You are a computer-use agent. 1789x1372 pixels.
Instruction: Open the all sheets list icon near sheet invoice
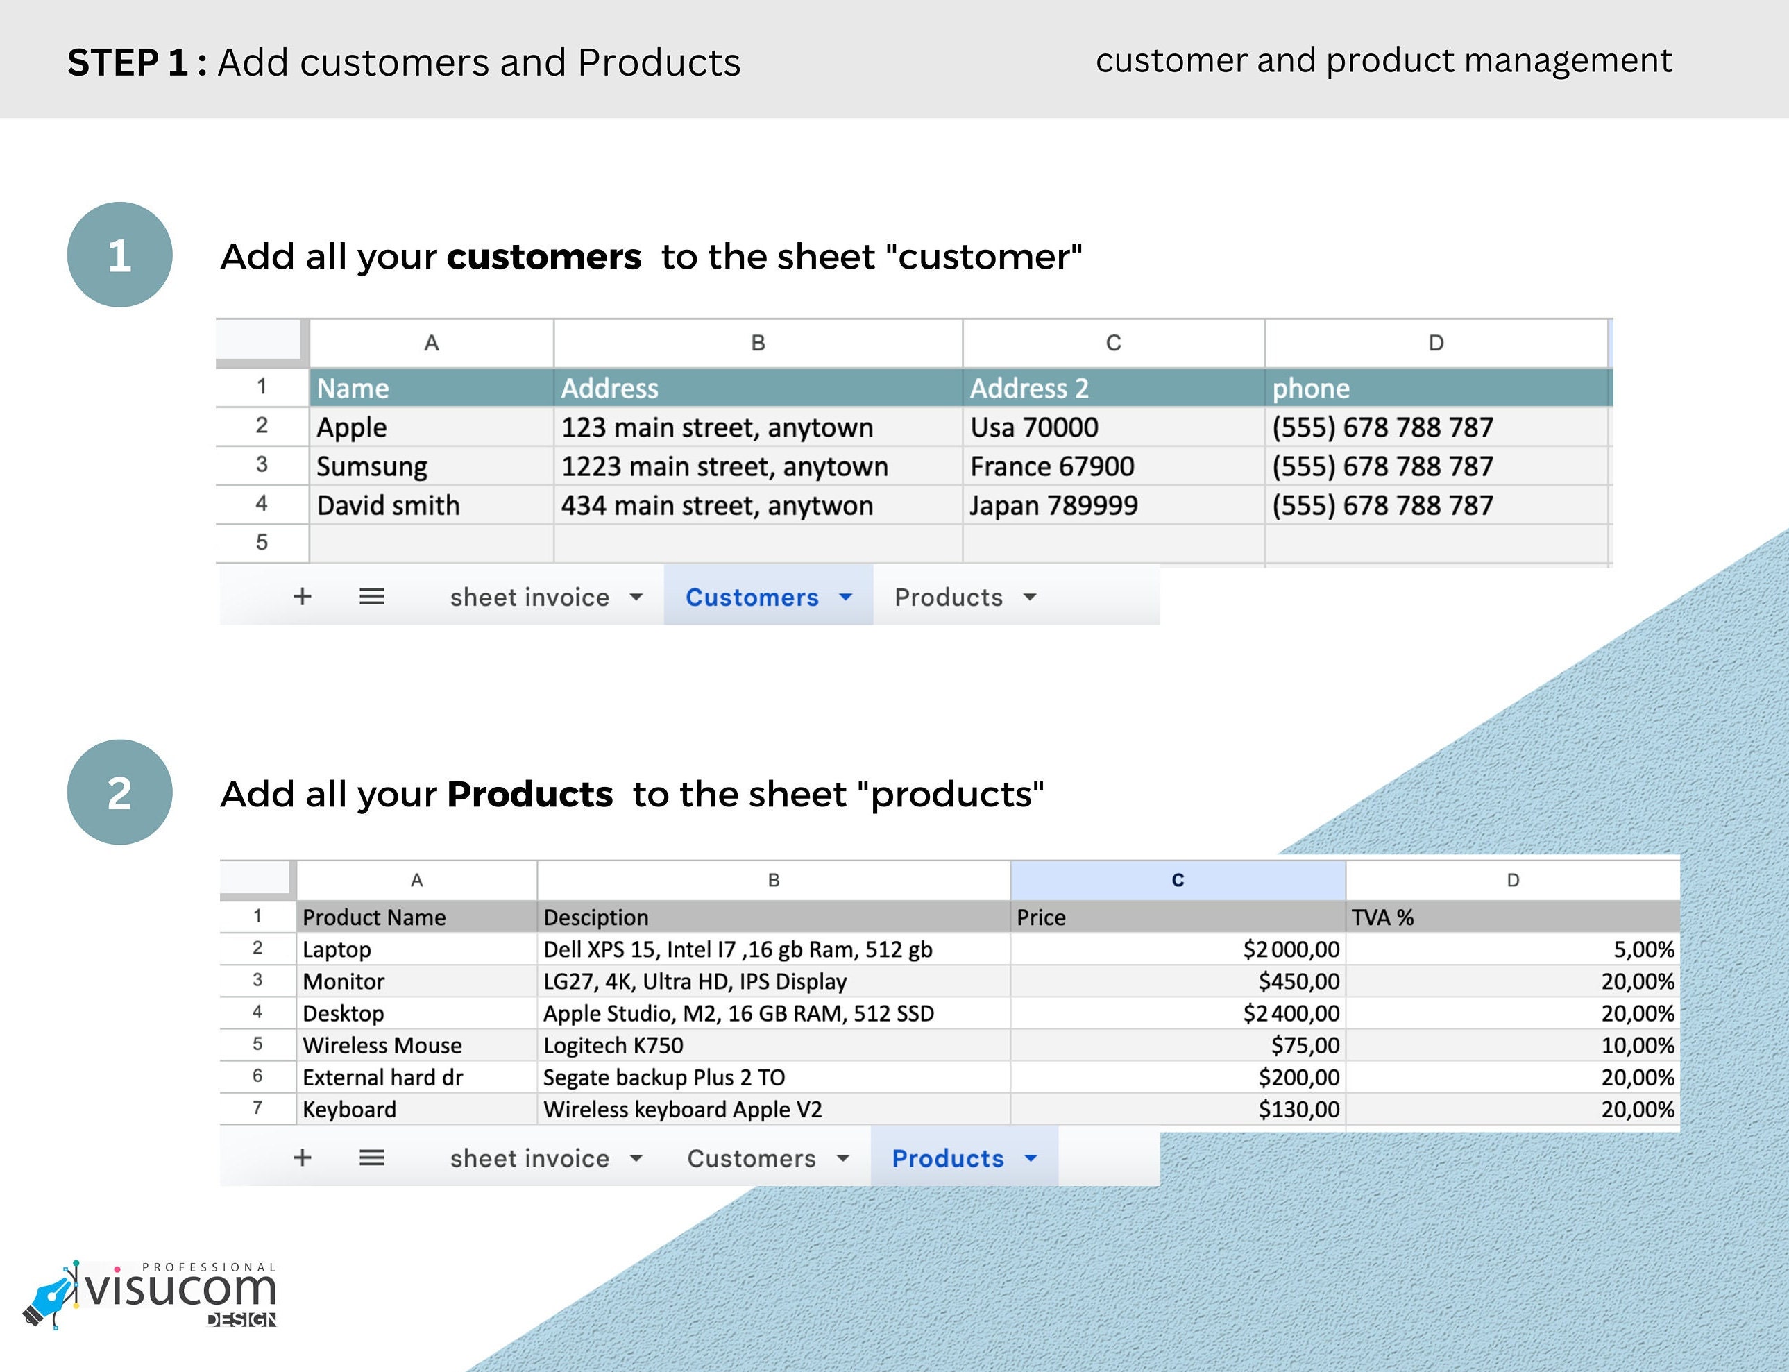[x=371, y=597]
